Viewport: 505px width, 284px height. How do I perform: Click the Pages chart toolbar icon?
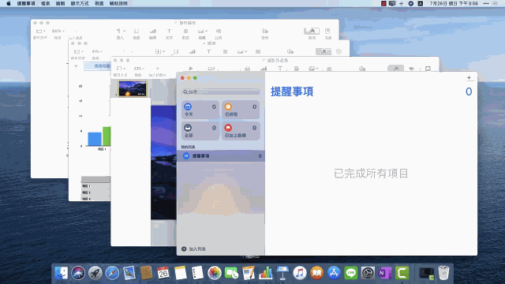click(152, 31)
